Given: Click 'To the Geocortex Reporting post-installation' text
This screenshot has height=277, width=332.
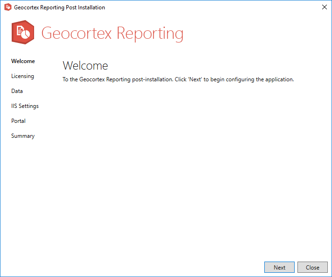Looking at the screenshot, I should (118, 79).
